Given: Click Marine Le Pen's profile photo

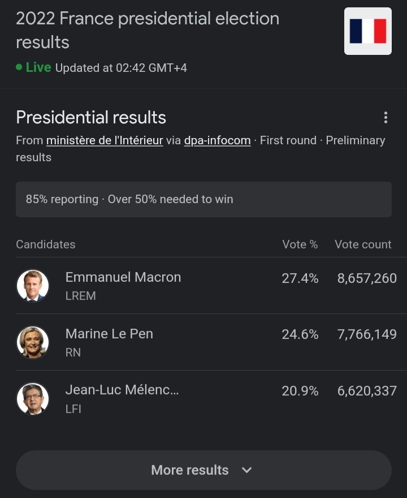Looking at the screenshot, I should click(x=33, y=342).
